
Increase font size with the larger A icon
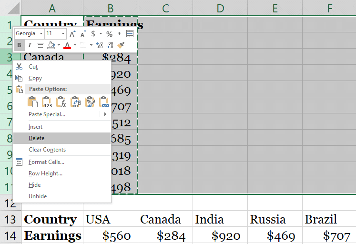pos(72,34)
